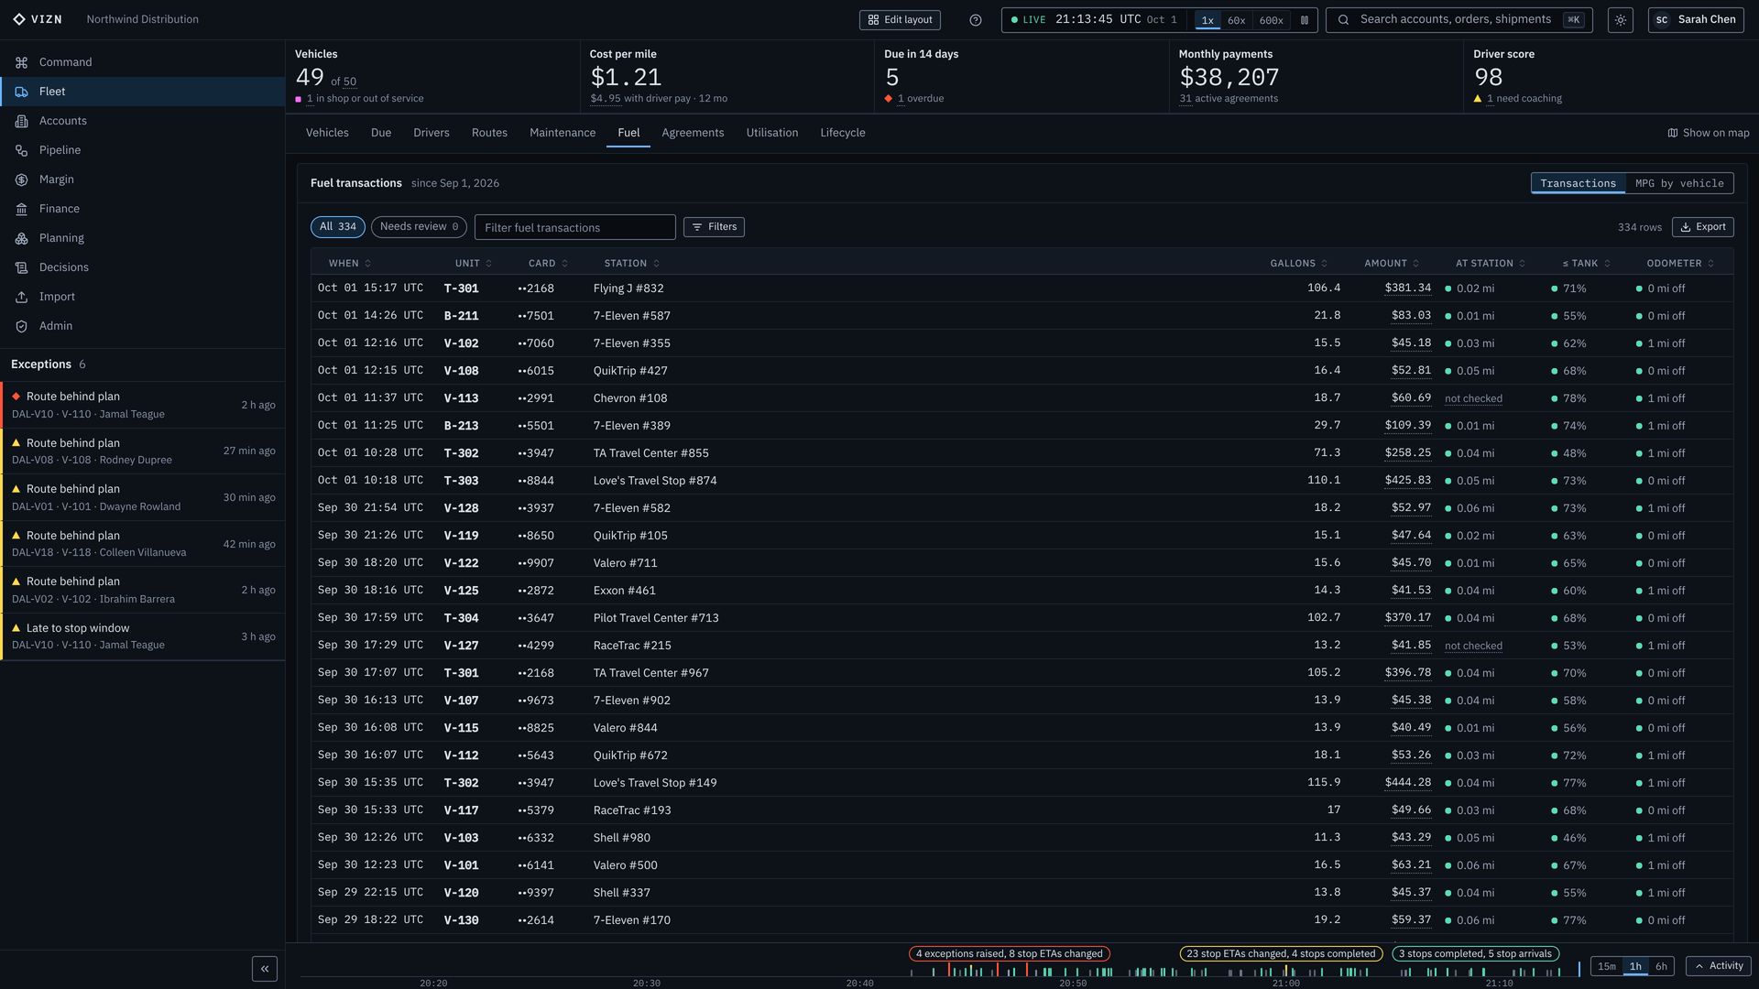
Task: Expand the Activity panel
Action: click(1718, 966)
